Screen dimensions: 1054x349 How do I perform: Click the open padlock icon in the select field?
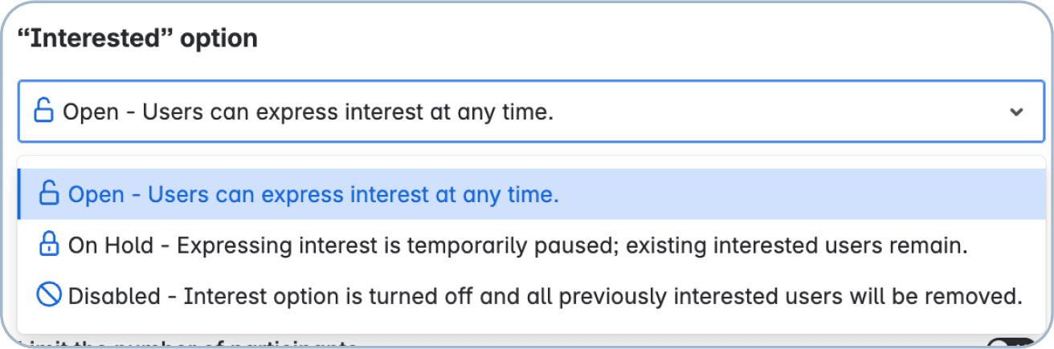pyautogui.click(x=43, y=112)
